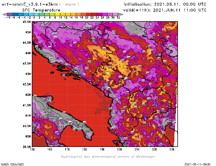Click the light green swatch between 4 and 6
216x166 pixels.
coord(47,15)
